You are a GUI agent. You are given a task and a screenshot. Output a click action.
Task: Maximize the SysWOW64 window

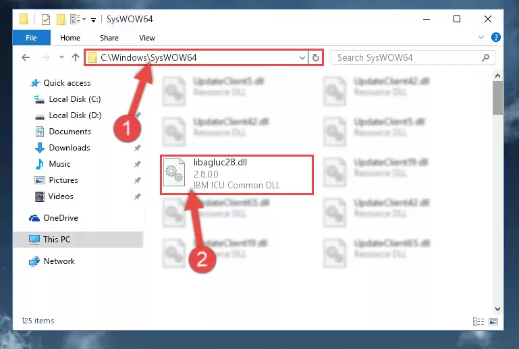pos(457,19)
